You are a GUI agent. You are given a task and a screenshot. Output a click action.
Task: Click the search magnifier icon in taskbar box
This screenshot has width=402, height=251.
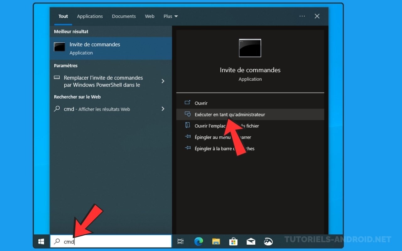pos(57,241)
